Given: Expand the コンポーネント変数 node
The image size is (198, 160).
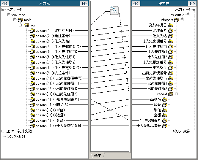Looking at the screenshot, I should point(3,131).
